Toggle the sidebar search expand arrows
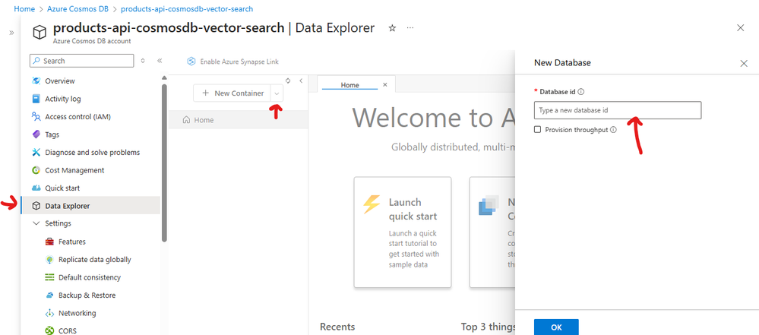The image size is (759, 335). (x=142, y=61)
